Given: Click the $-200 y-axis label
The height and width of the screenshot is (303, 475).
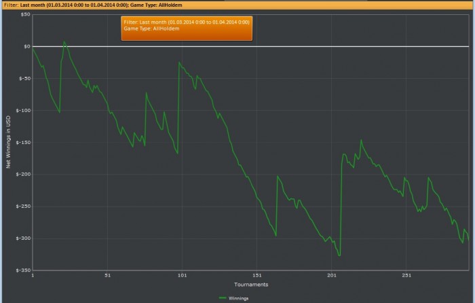Looking at the screenshot, I should point(23,174).
